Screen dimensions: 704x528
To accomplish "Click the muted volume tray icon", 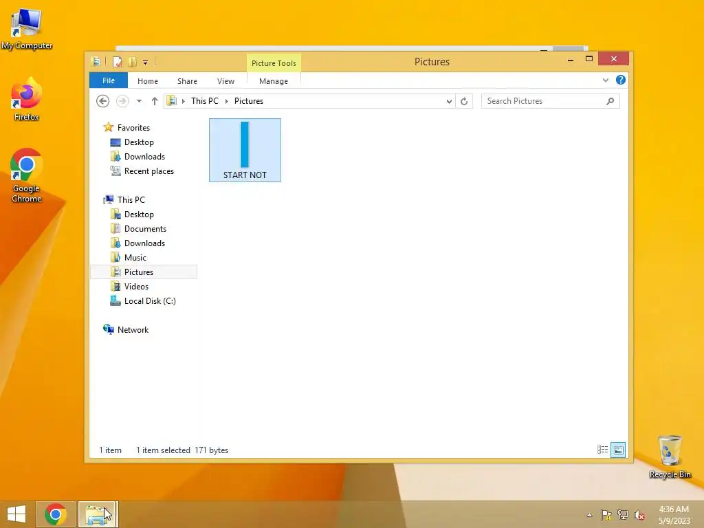I will tap(639, 515).
